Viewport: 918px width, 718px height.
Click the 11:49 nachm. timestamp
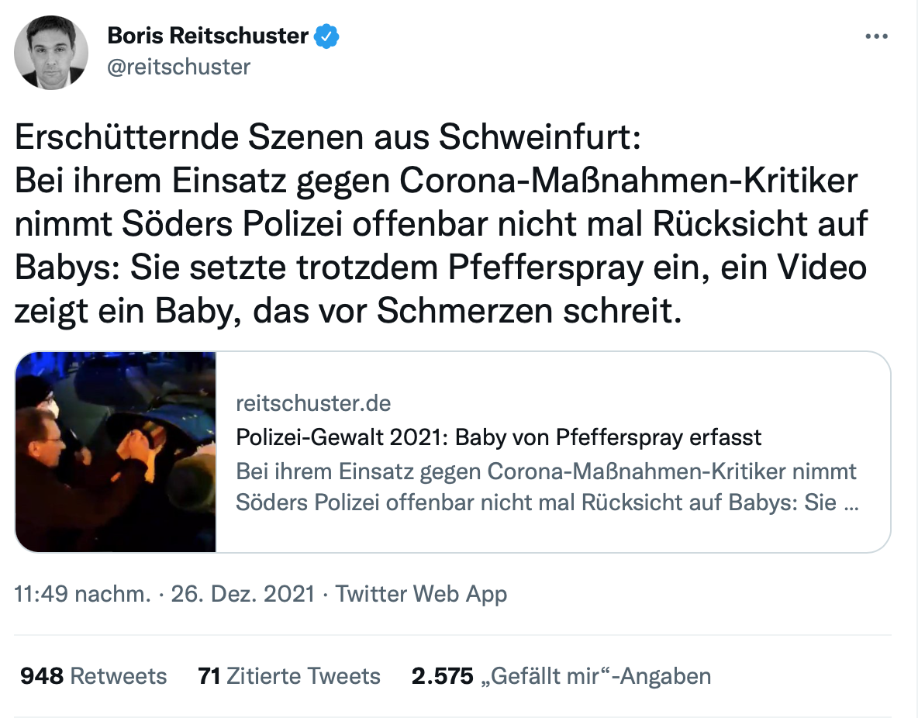(82, 594)
